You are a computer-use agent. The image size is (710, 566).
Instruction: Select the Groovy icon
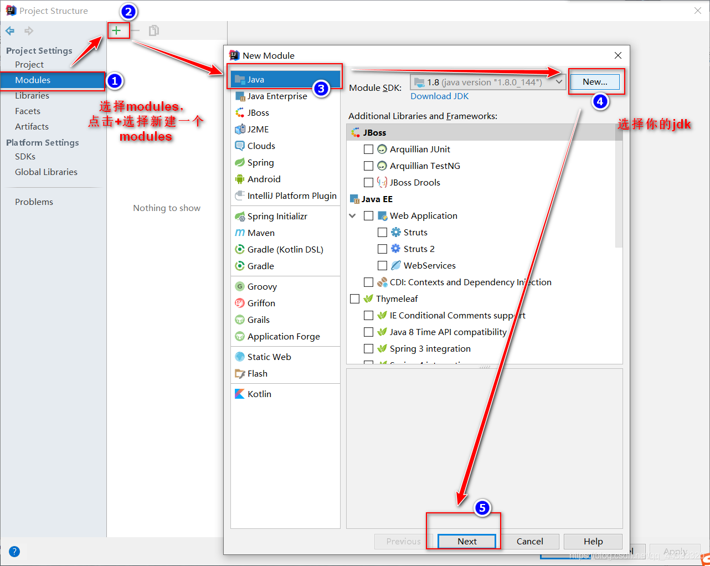point(240,287)
